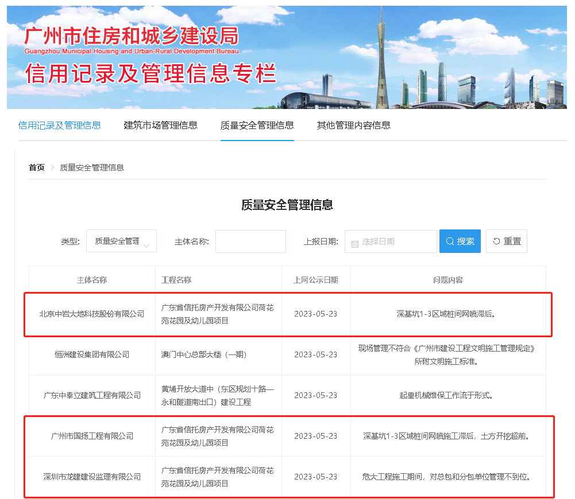Click banner heading 信用记录及管理信息专栏
The image size is (575, 499).
tap(150, 73)
